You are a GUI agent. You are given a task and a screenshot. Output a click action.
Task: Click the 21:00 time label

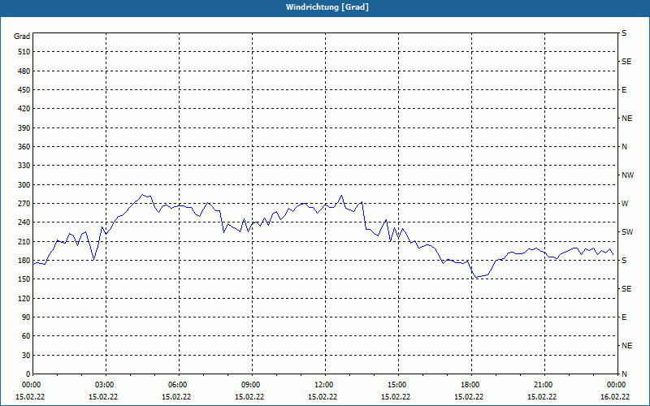(543, 385)
